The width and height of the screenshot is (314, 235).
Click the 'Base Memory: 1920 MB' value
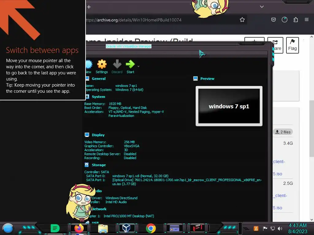click(115, 104)
